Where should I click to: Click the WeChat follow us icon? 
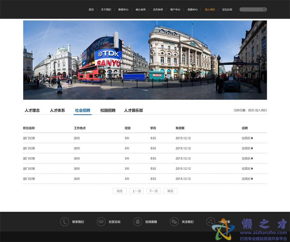click(x=174, y=222)
